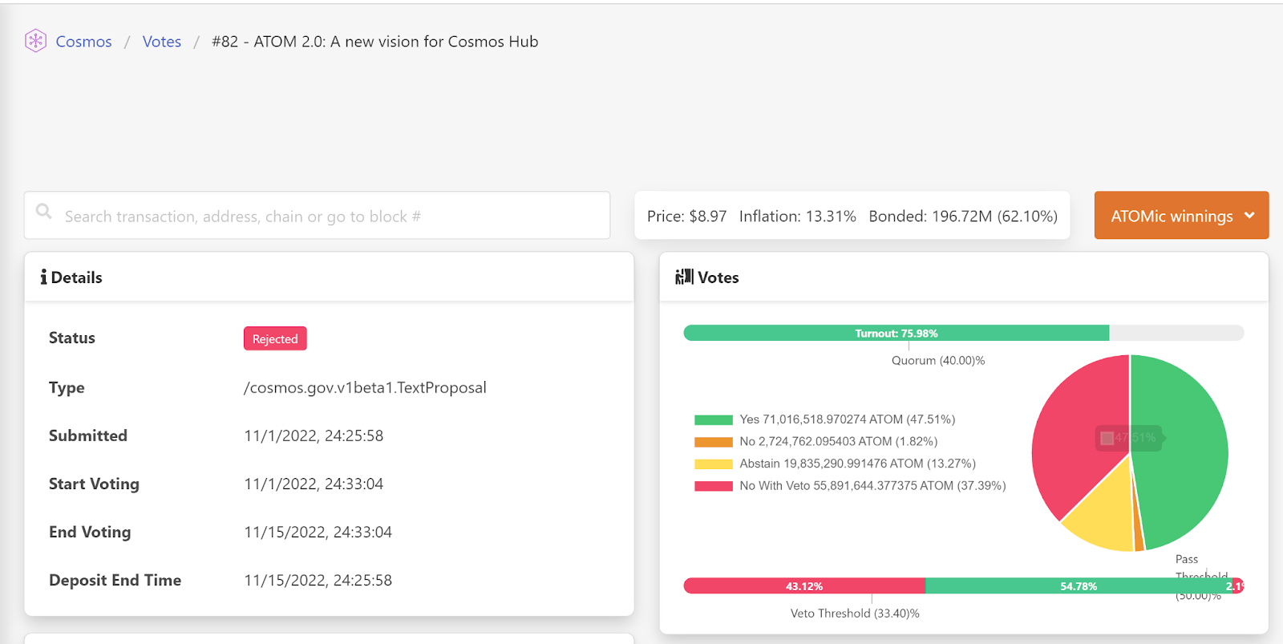Click the Details info icon

coord(43,277)
